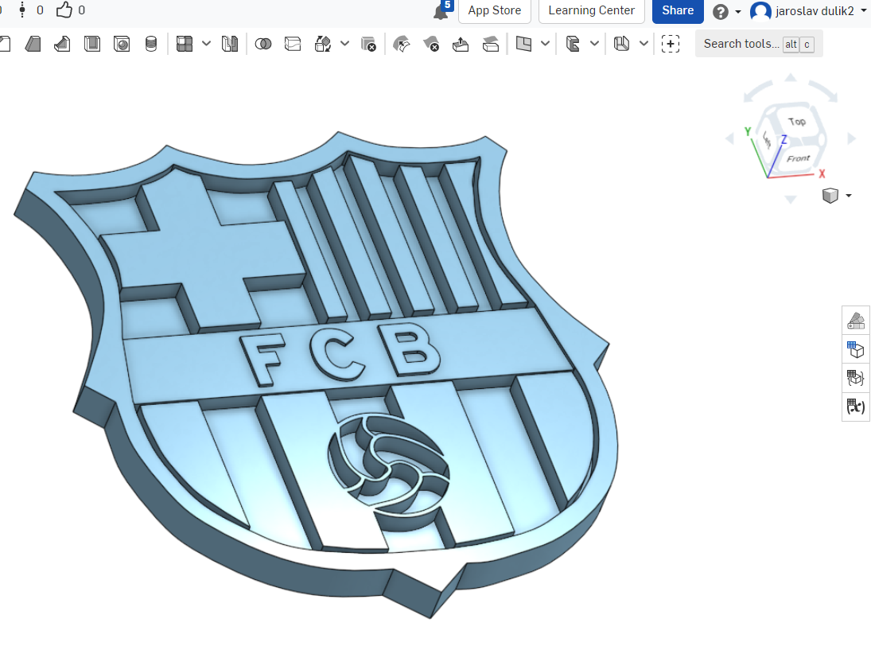Expand the Transform tools dropdown
Viewport: 871px width, 650px height.
tap(344, 44)
